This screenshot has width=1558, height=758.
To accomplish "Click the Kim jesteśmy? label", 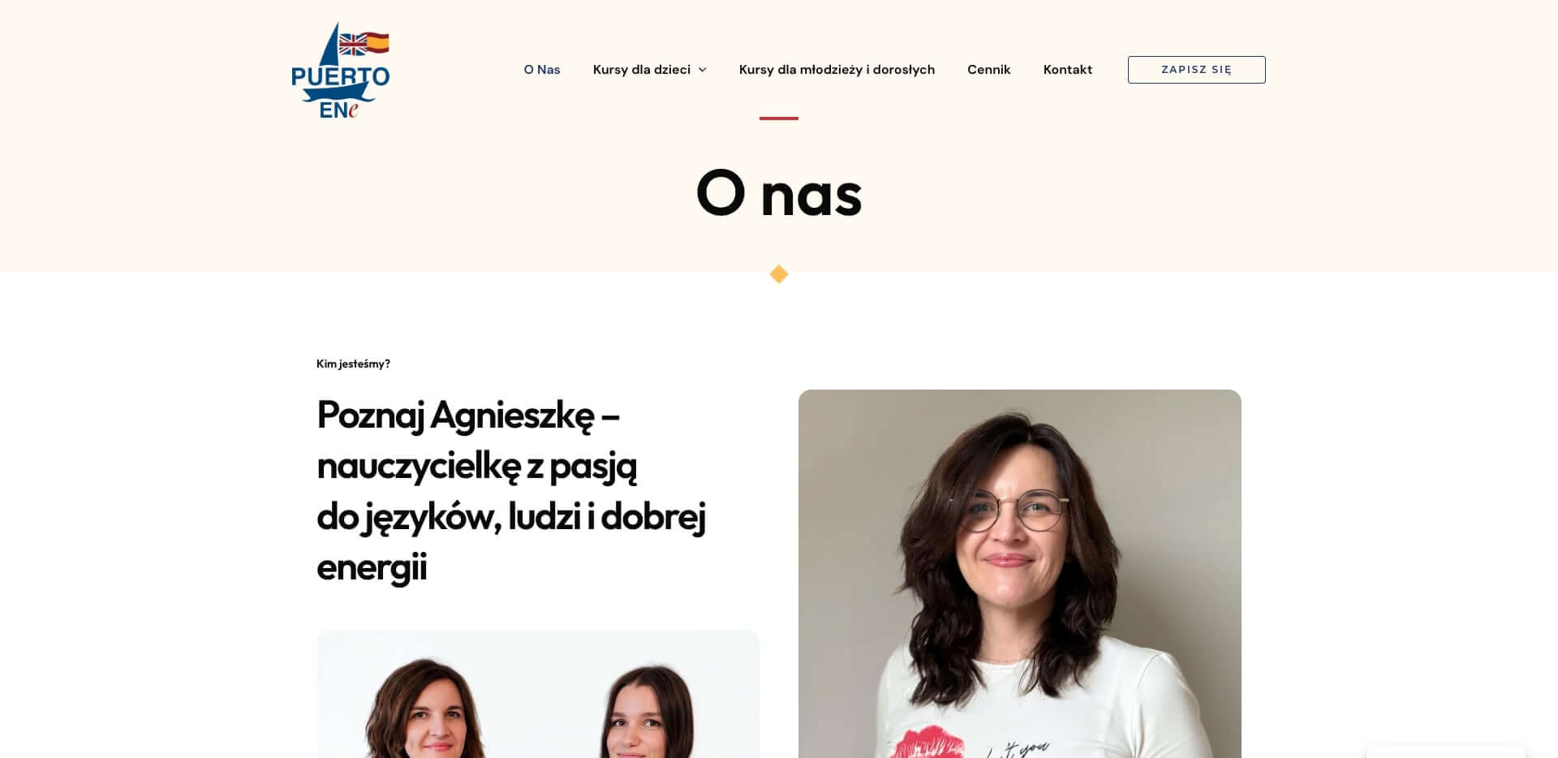I will pos(353,364).
